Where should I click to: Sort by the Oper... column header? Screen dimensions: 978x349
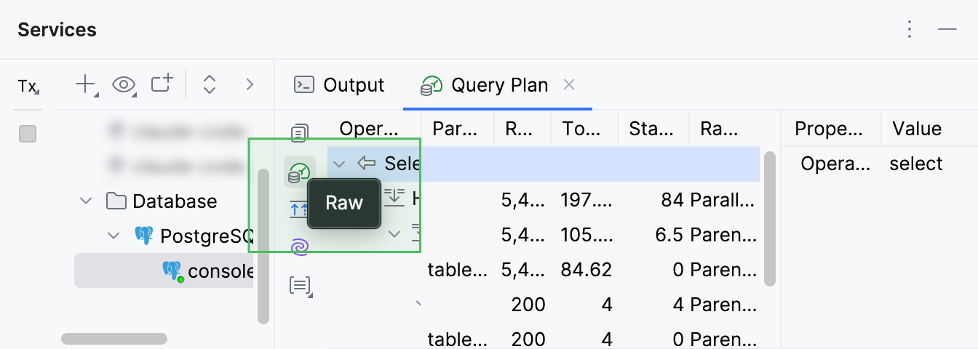click(x=370, y=129)
